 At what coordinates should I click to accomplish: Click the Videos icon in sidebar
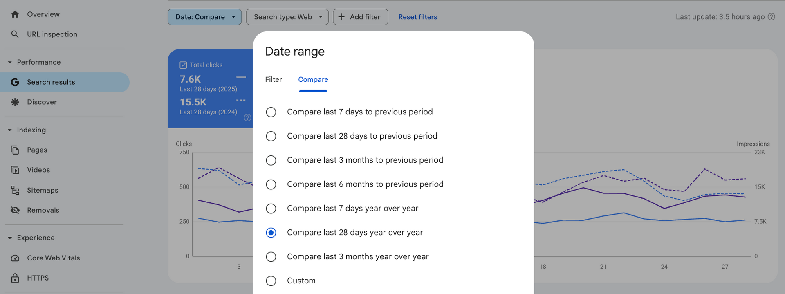coord(15,170)
